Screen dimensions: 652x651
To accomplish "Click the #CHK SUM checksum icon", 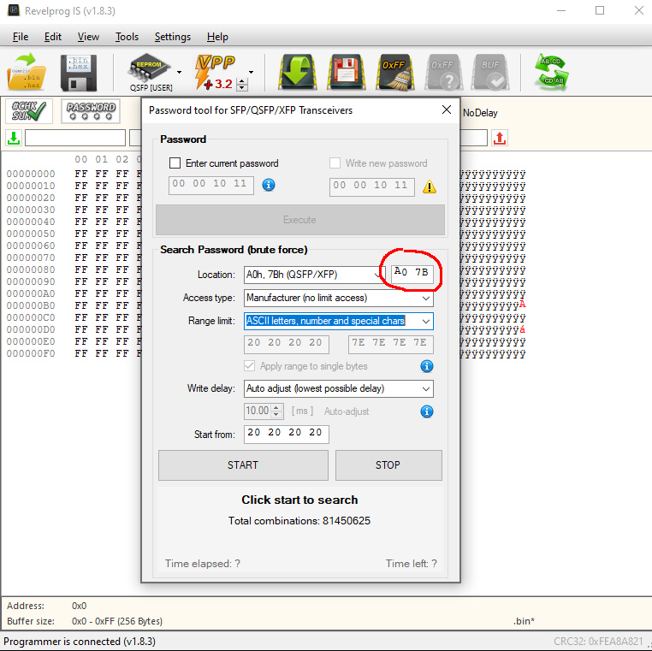I will (29, 111).
